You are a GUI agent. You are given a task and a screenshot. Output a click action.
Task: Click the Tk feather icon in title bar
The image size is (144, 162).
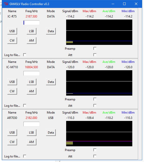(6, 4)
